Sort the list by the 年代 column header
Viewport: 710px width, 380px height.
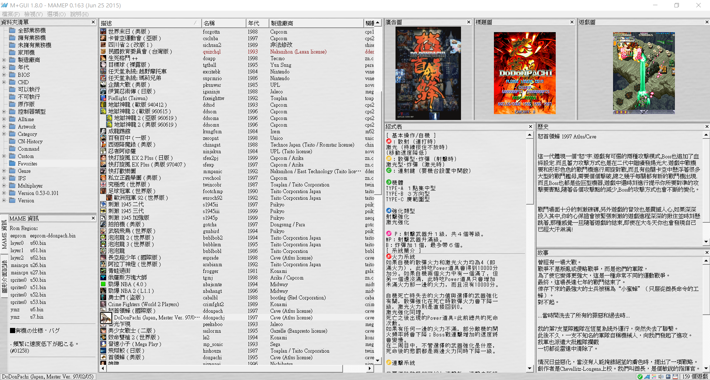click(x=257, y=23)
